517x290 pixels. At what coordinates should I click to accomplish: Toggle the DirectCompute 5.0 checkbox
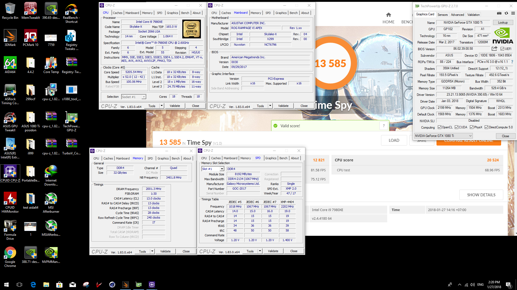(x=486, y=127)
